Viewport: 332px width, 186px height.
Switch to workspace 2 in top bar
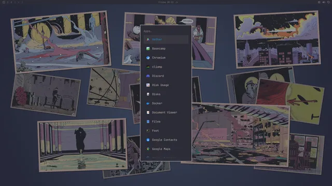11,2
